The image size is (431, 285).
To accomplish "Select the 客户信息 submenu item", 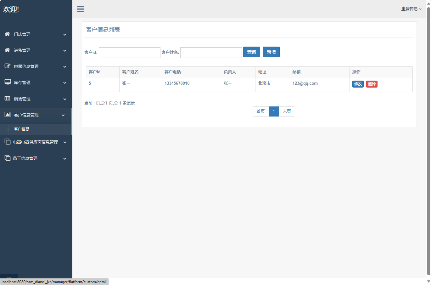I will pyautogui.click(x=22, y=129).
